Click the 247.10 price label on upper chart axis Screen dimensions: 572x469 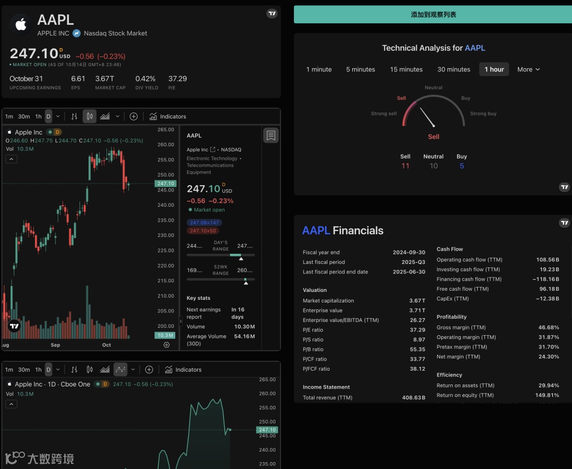(166, 183)
